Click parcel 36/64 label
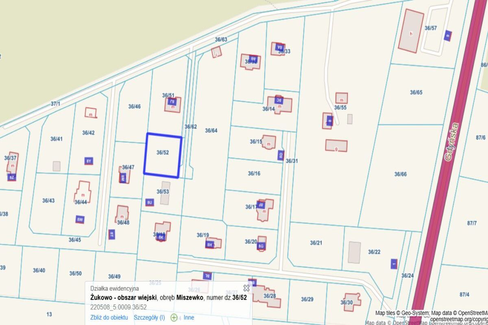Screen dimensions: 488x325 coord(211,130)
